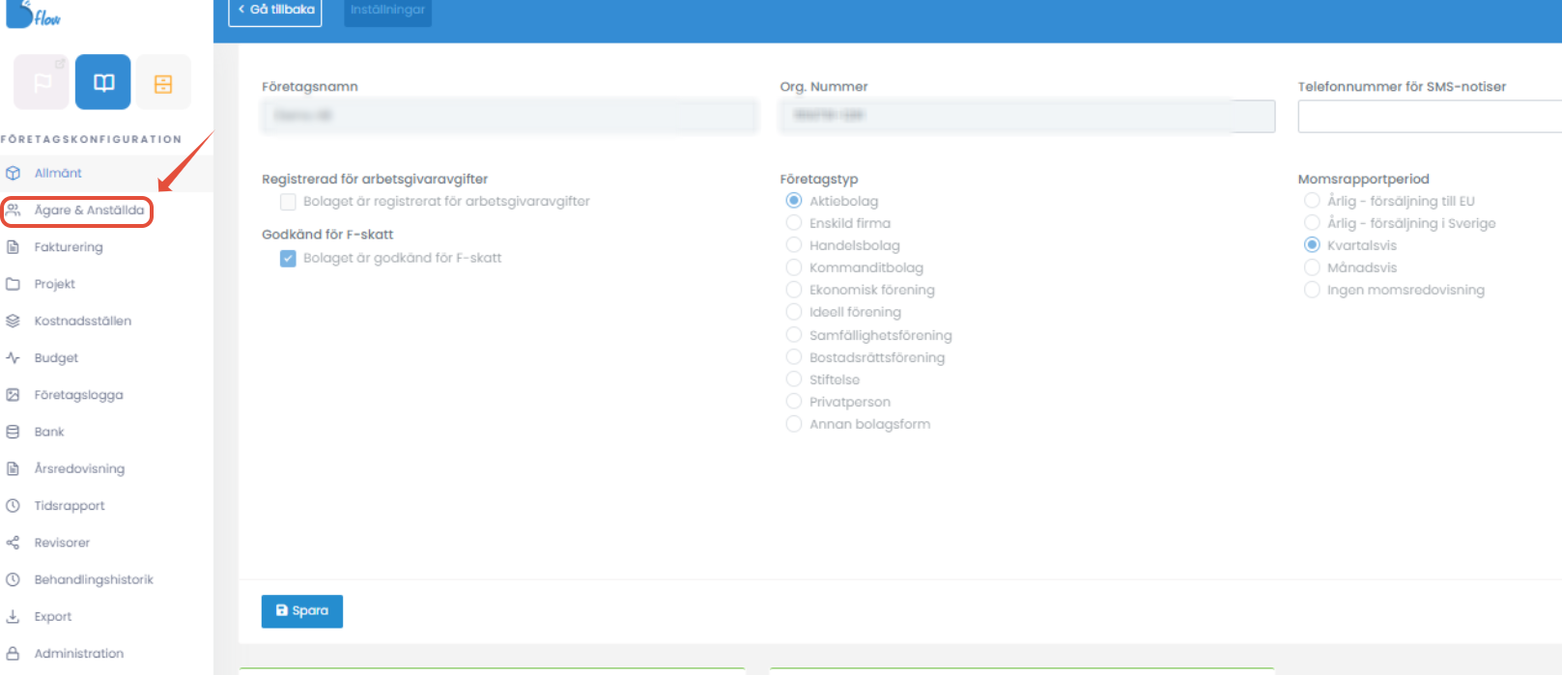Open Ägare & Anställda in the sidebar
This screenshot has width=1562, height=675.
coord(89,210)
